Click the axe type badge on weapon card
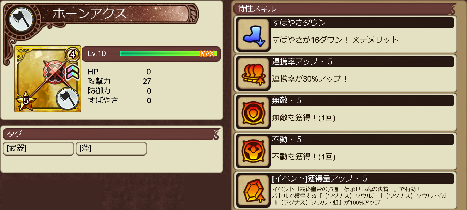The height and width of the screenshot is (210, 467). coord(66,99)
